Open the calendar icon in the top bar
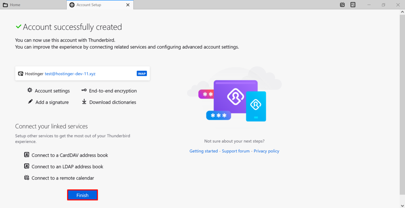This screenshot has height=208, width=405. 342,5
